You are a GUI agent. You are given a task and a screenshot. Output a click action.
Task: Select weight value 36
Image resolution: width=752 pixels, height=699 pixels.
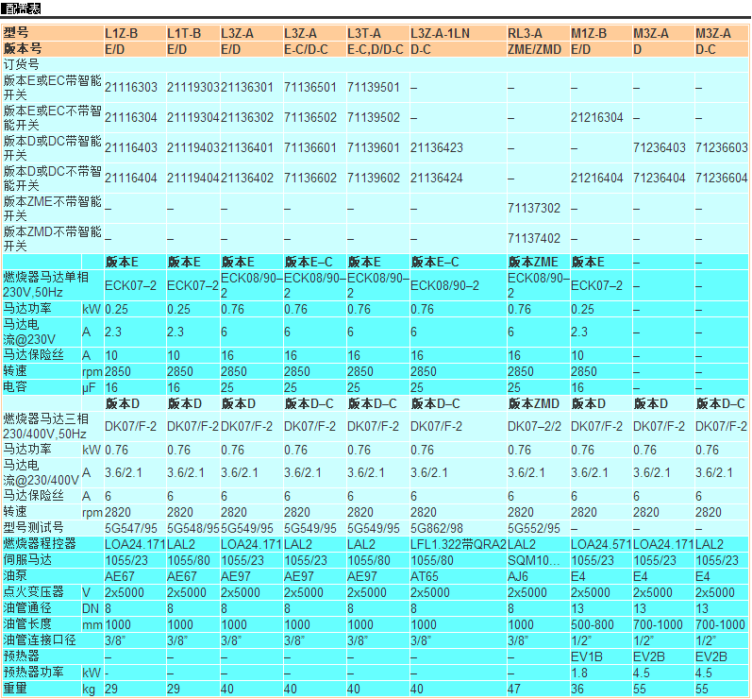point(577,689)
